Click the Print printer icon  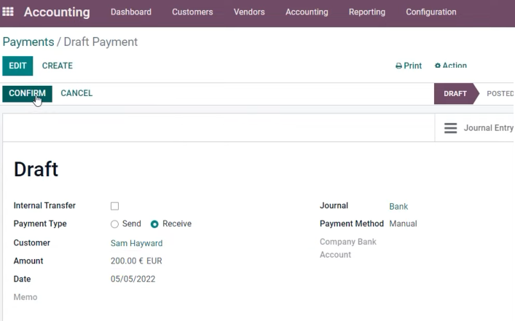(x=398, y=66)
